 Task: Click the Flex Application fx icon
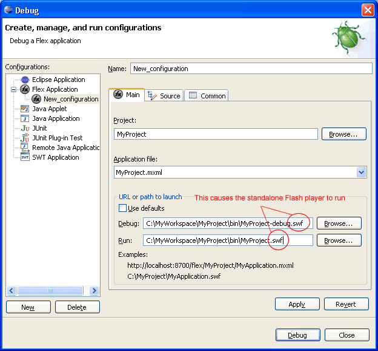[x=25, y=89]
